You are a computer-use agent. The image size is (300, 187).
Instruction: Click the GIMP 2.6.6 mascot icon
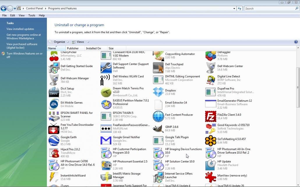[158, 129]
